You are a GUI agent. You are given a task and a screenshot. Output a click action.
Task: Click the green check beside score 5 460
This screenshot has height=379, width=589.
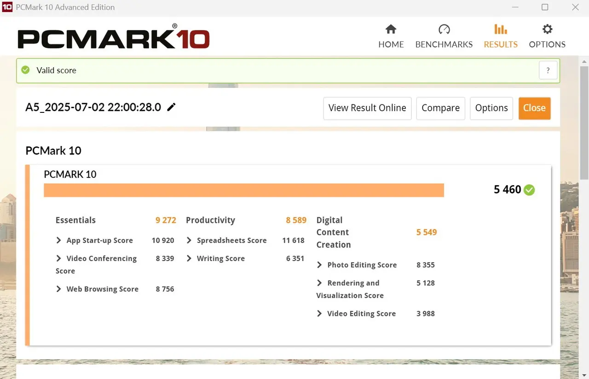529,190
